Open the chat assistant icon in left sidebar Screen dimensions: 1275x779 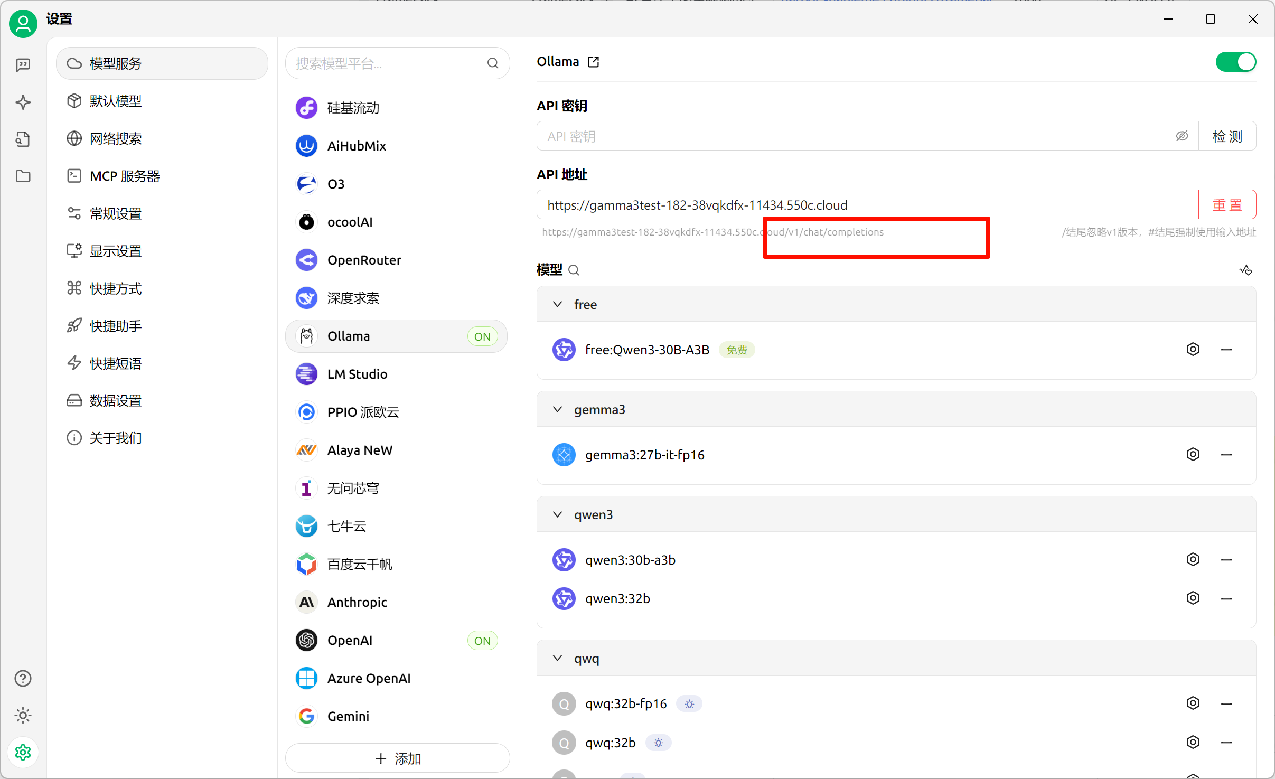click(23, 65)
